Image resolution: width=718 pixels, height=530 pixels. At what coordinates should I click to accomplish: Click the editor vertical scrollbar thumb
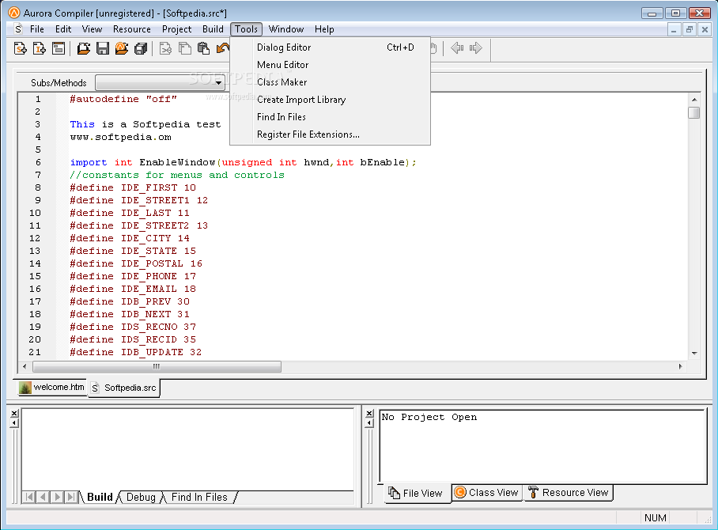(x=694, y=112)
